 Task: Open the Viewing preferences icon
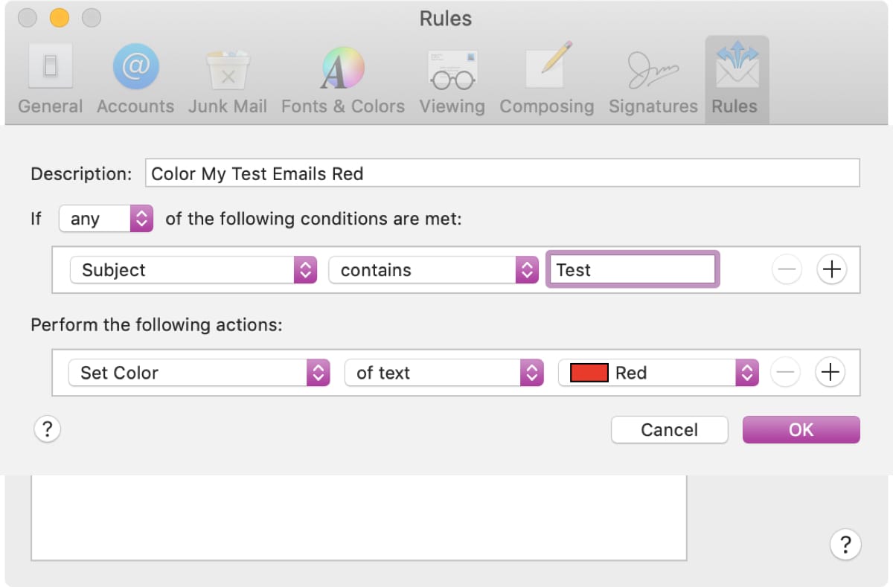(x=452, y=69)
